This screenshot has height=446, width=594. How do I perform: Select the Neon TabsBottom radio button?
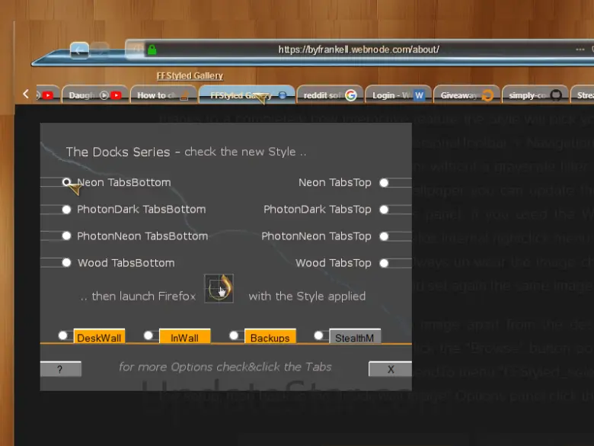click(66, 182)
